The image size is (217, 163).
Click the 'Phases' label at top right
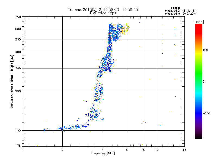(175, 8)
